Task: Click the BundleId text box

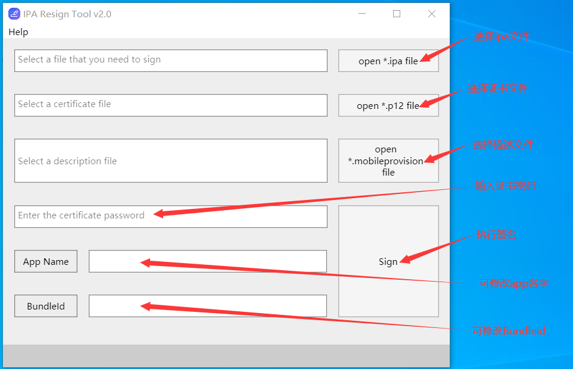Action: pos(207,305)
